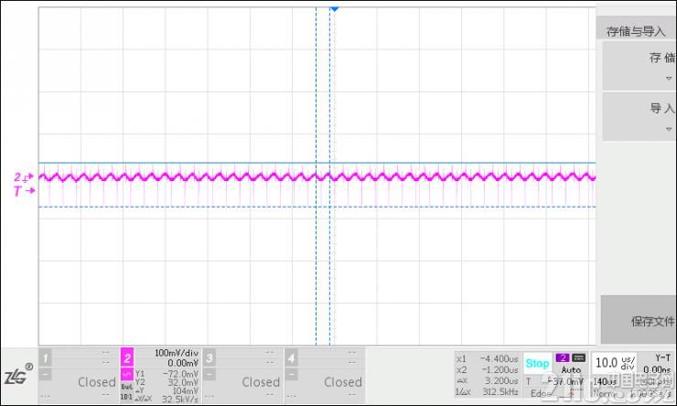
Task: Click the Y-T display mode label
Action: click(662, 358)
